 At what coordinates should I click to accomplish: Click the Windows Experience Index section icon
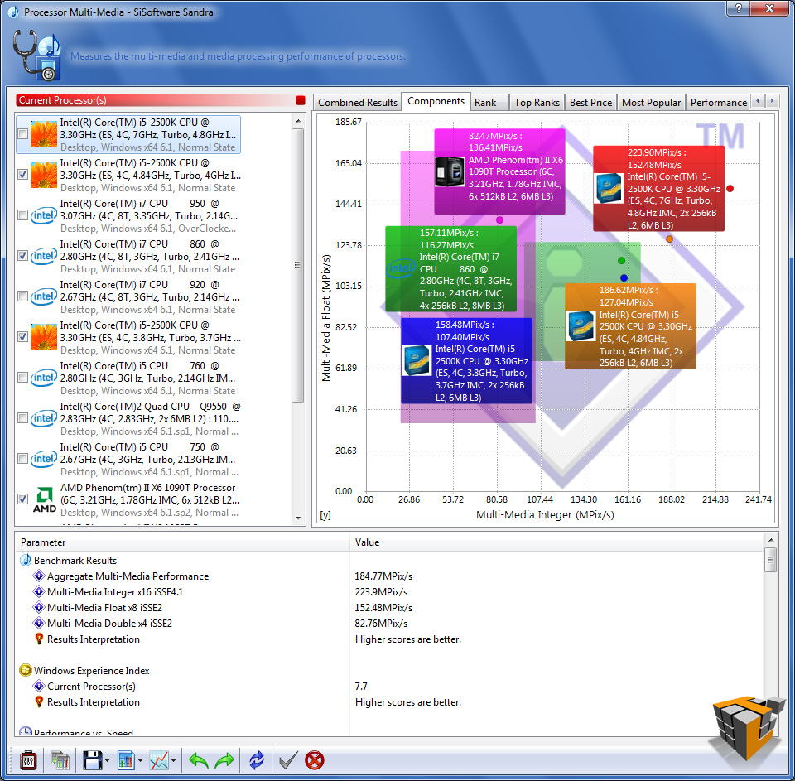pos(26,670)
